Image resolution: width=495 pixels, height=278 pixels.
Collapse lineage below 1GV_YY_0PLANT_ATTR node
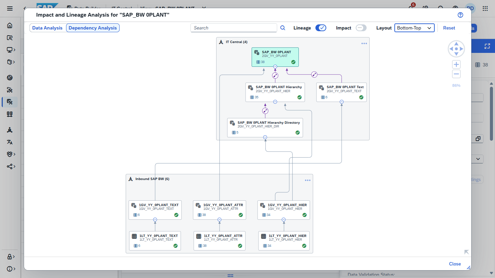pyautogui.click(x=220, y=220)
